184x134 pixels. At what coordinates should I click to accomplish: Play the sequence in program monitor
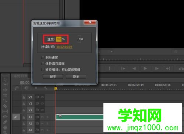[145, 68]
